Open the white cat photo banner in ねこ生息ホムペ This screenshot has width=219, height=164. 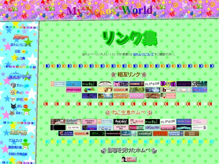pos(58,121)
